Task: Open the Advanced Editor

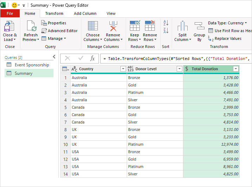Action: pos(59,31)
